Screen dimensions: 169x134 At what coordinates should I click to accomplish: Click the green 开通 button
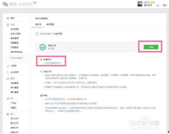(151, 47)
